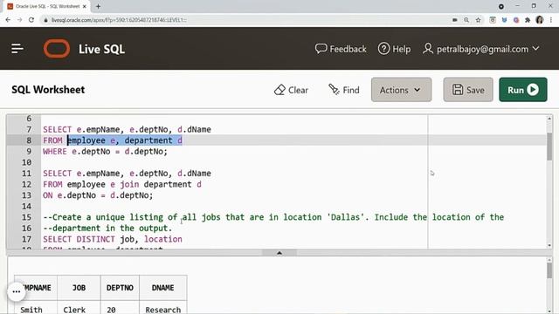Open the Feedback link
Viewport: 559px width, 314px height.
(x=341, y=49)
